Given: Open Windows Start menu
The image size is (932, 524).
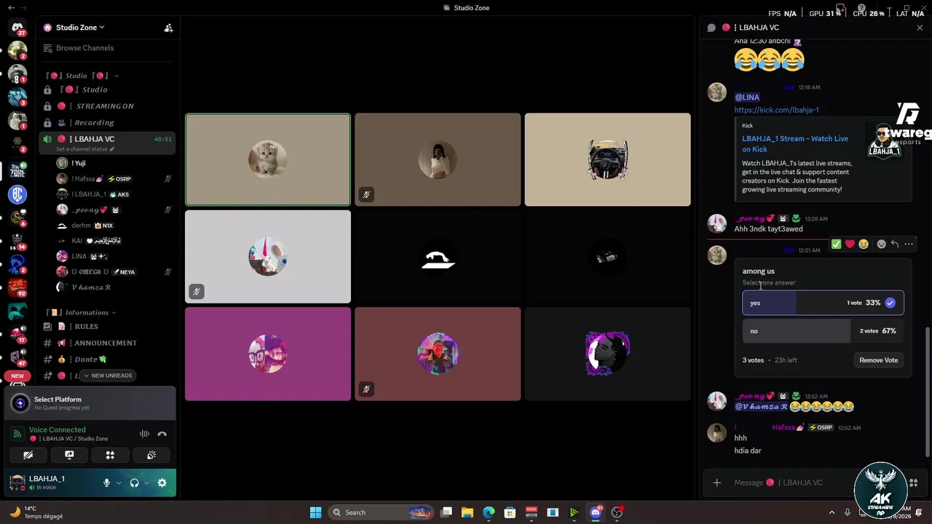Looking at the screenshot, I should coord(315,512).
